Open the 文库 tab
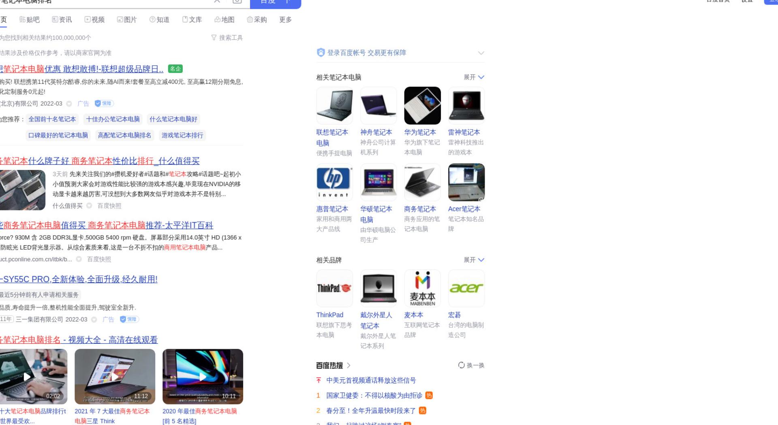 (192, 19)
